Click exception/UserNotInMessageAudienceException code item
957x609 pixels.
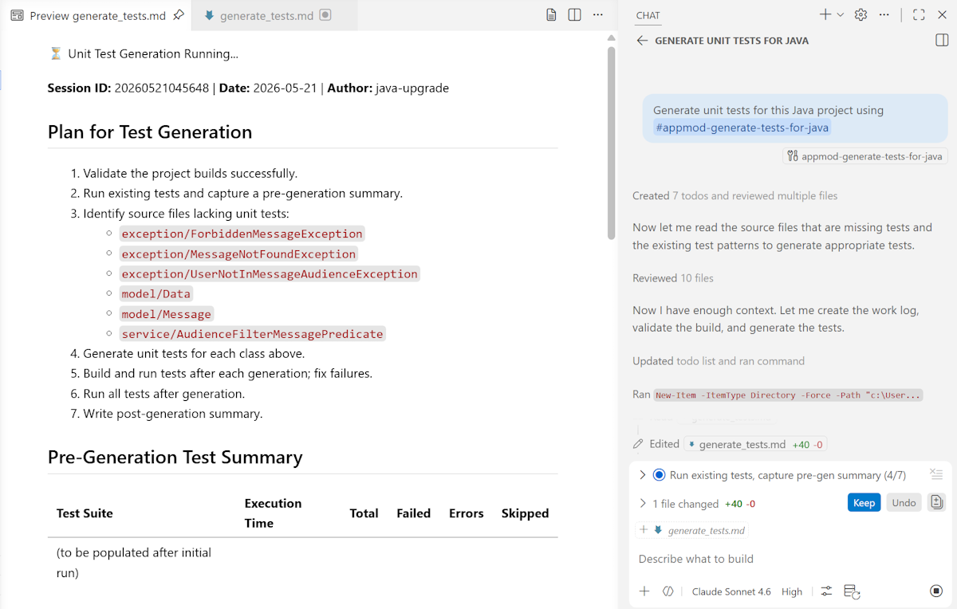pyautogui.click(x=270, y=273)
